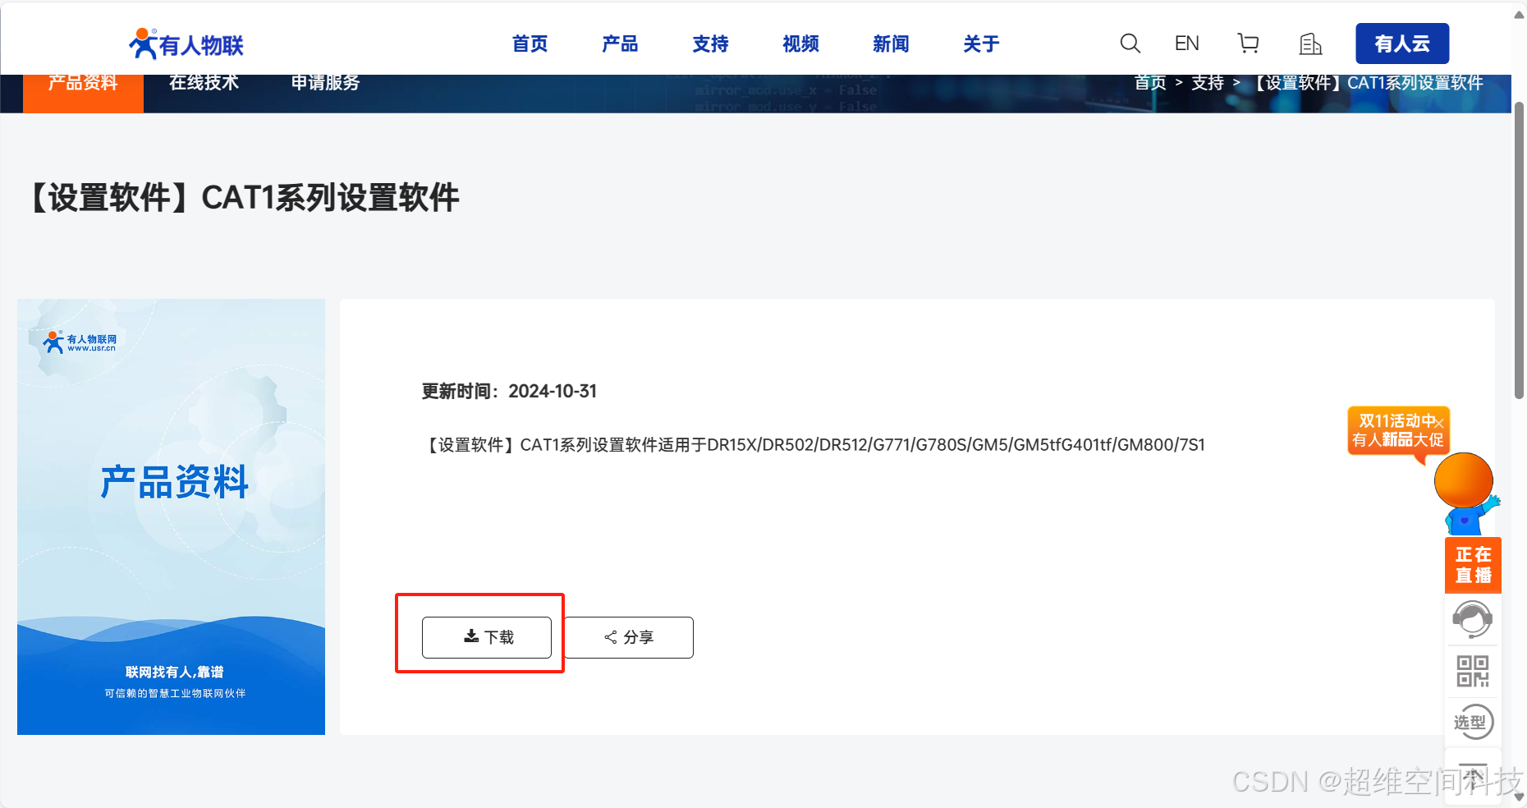1527x808 pixels.
Task: Click the scrollbar up arrow
Action: [x=1519, y=14]
